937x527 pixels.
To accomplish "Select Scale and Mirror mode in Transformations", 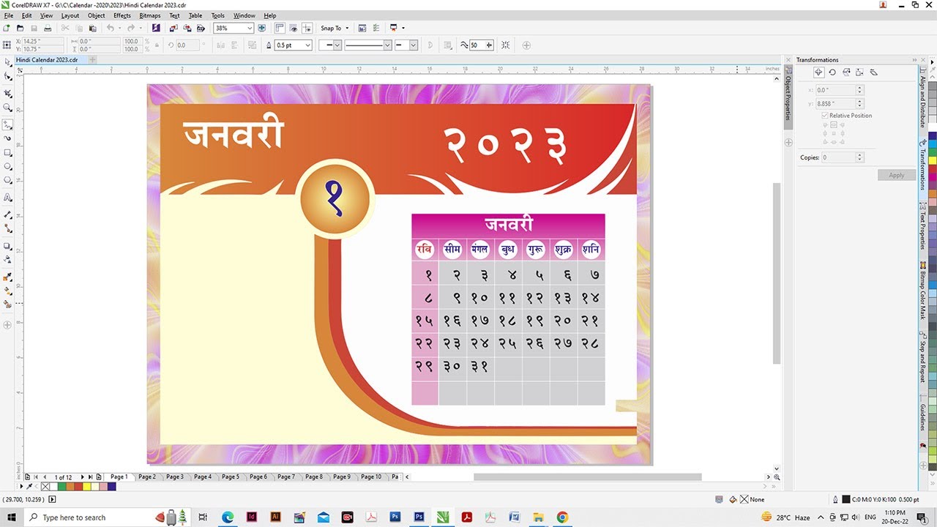I will 846,72.
